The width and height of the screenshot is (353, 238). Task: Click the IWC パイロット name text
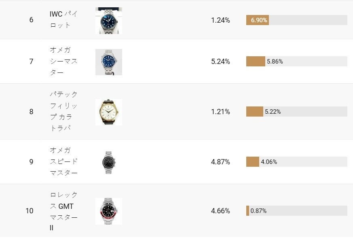click(63, 19)
